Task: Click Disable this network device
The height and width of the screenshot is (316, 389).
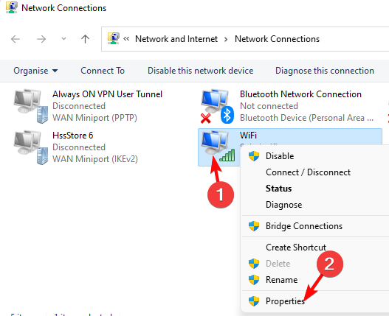Action: (x=201, y=71)
